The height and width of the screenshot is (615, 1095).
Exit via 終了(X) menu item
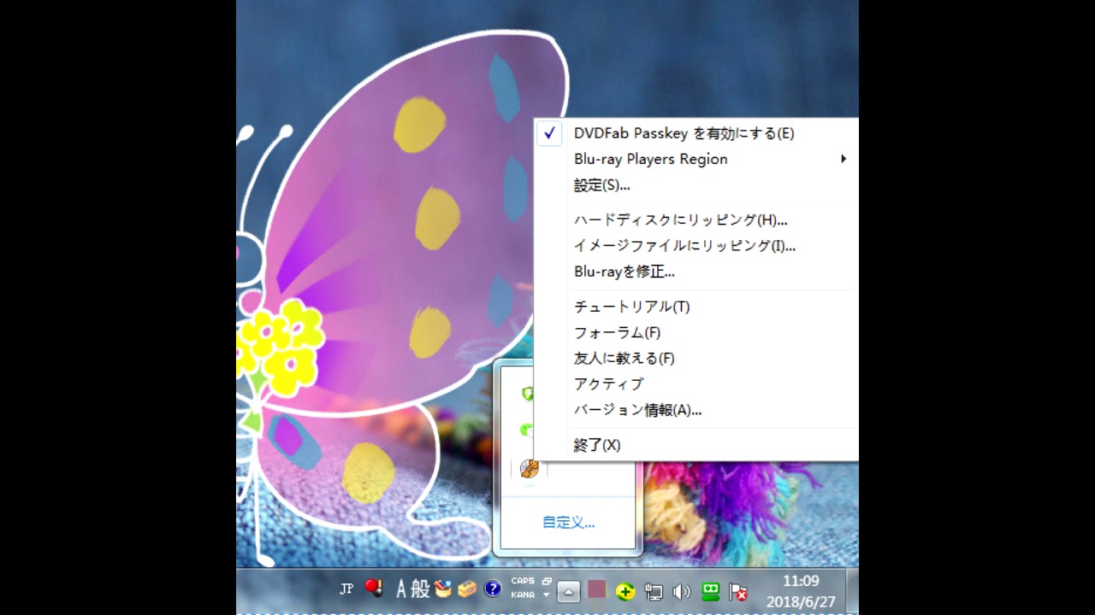(695, 445)
